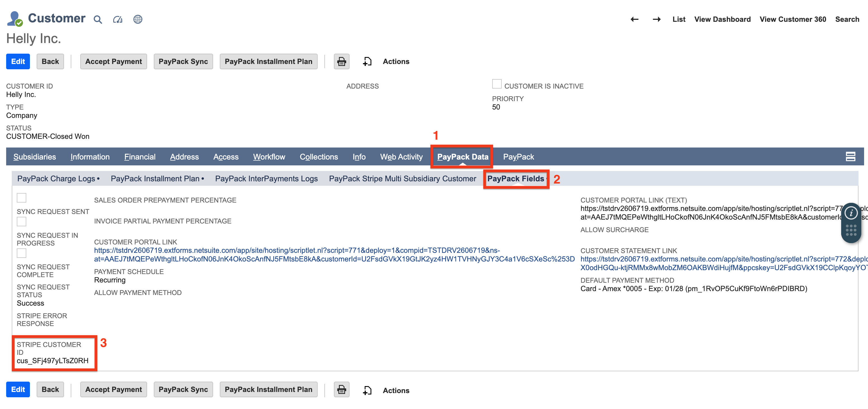Open the floating info assistant icon
Viewport: 868px width, 409px height.
tap(851, 213)
